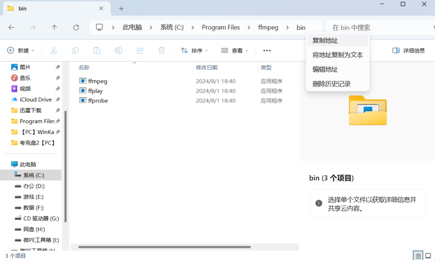
Task: Expand chevron after 此电脑 in address bar
Action: [x=151, y=27]
